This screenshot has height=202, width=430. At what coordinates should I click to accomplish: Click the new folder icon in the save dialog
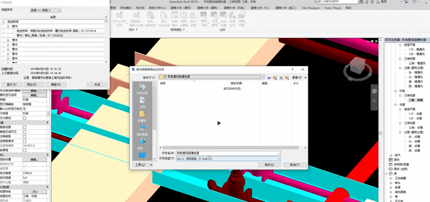[x=287, y=78]
